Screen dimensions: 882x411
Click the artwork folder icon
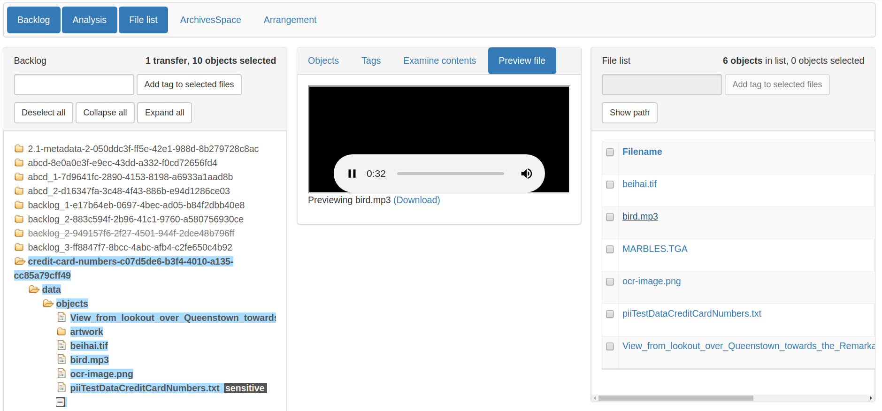tap(61, 332)
